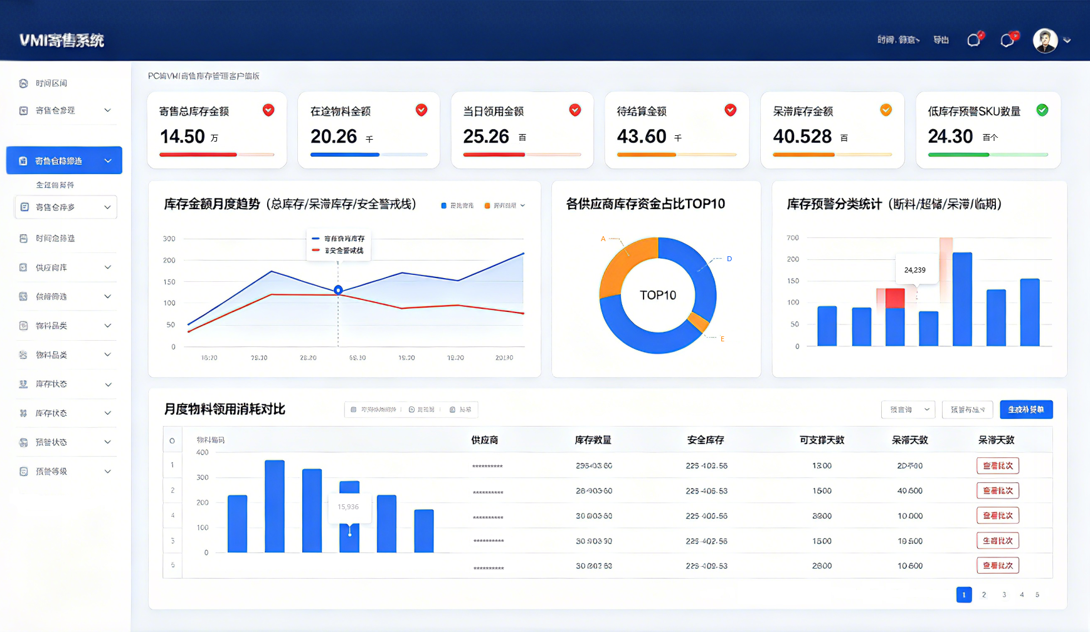Click the red status icon on 当日领用金额 card
Viewport: 1090px width, 632px height.
[575, 110]
